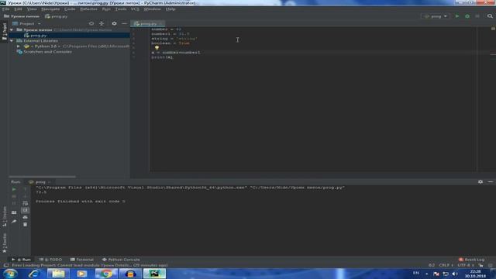Viewport: 496px width, 279px height.
Task: Open the Help menu
Action: (170, 9)
